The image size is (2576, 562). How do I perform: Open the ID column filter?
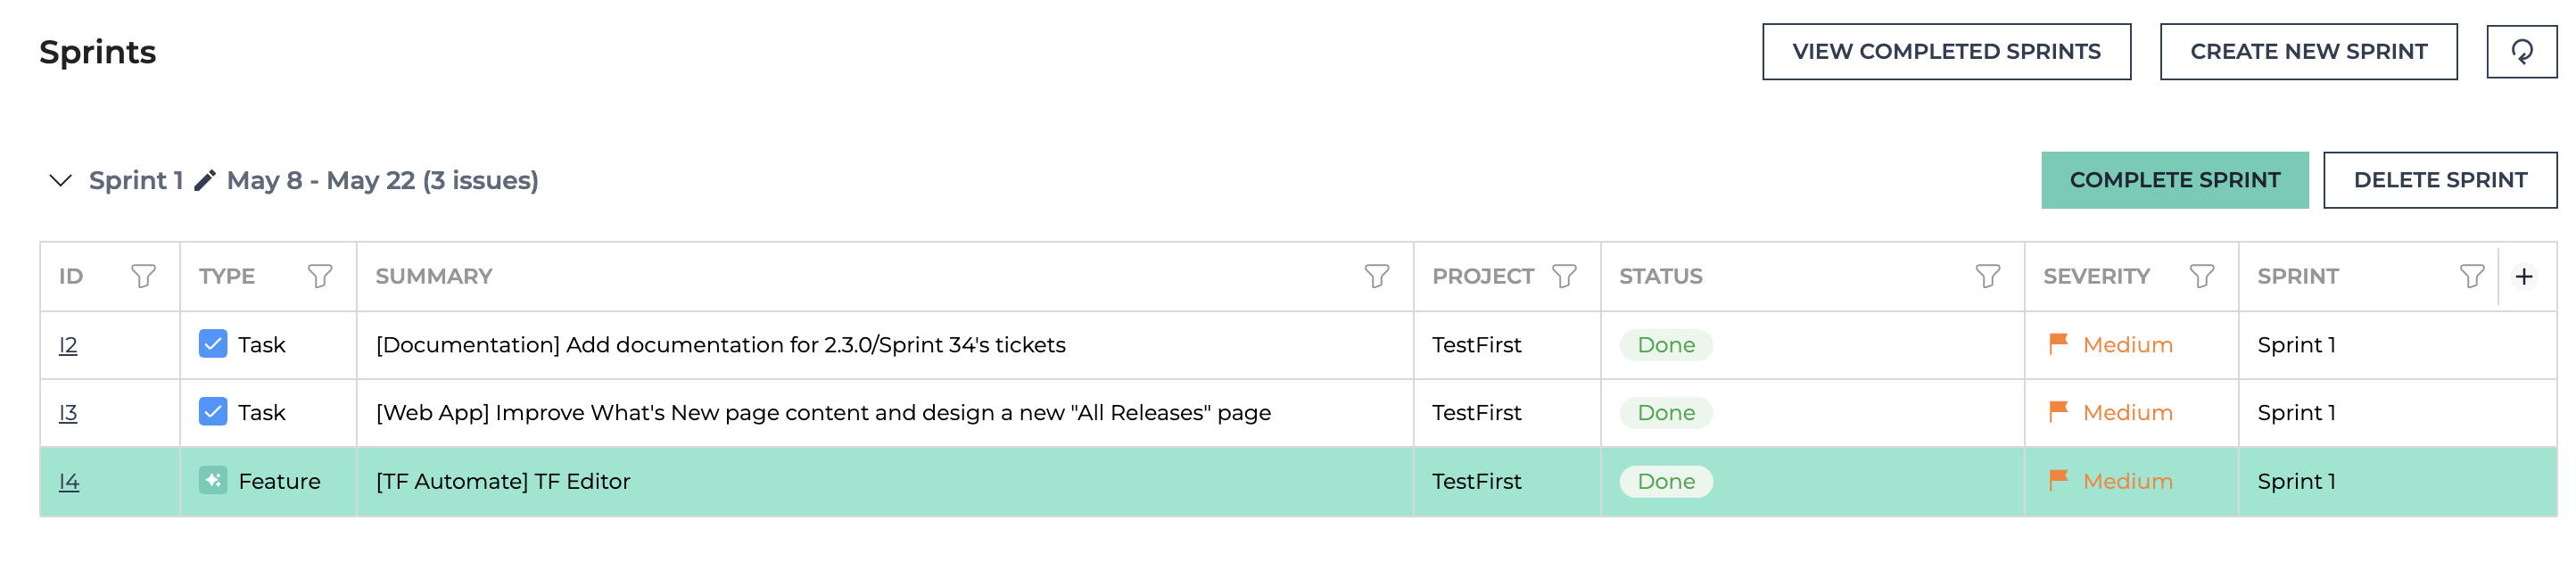[143, 276]
